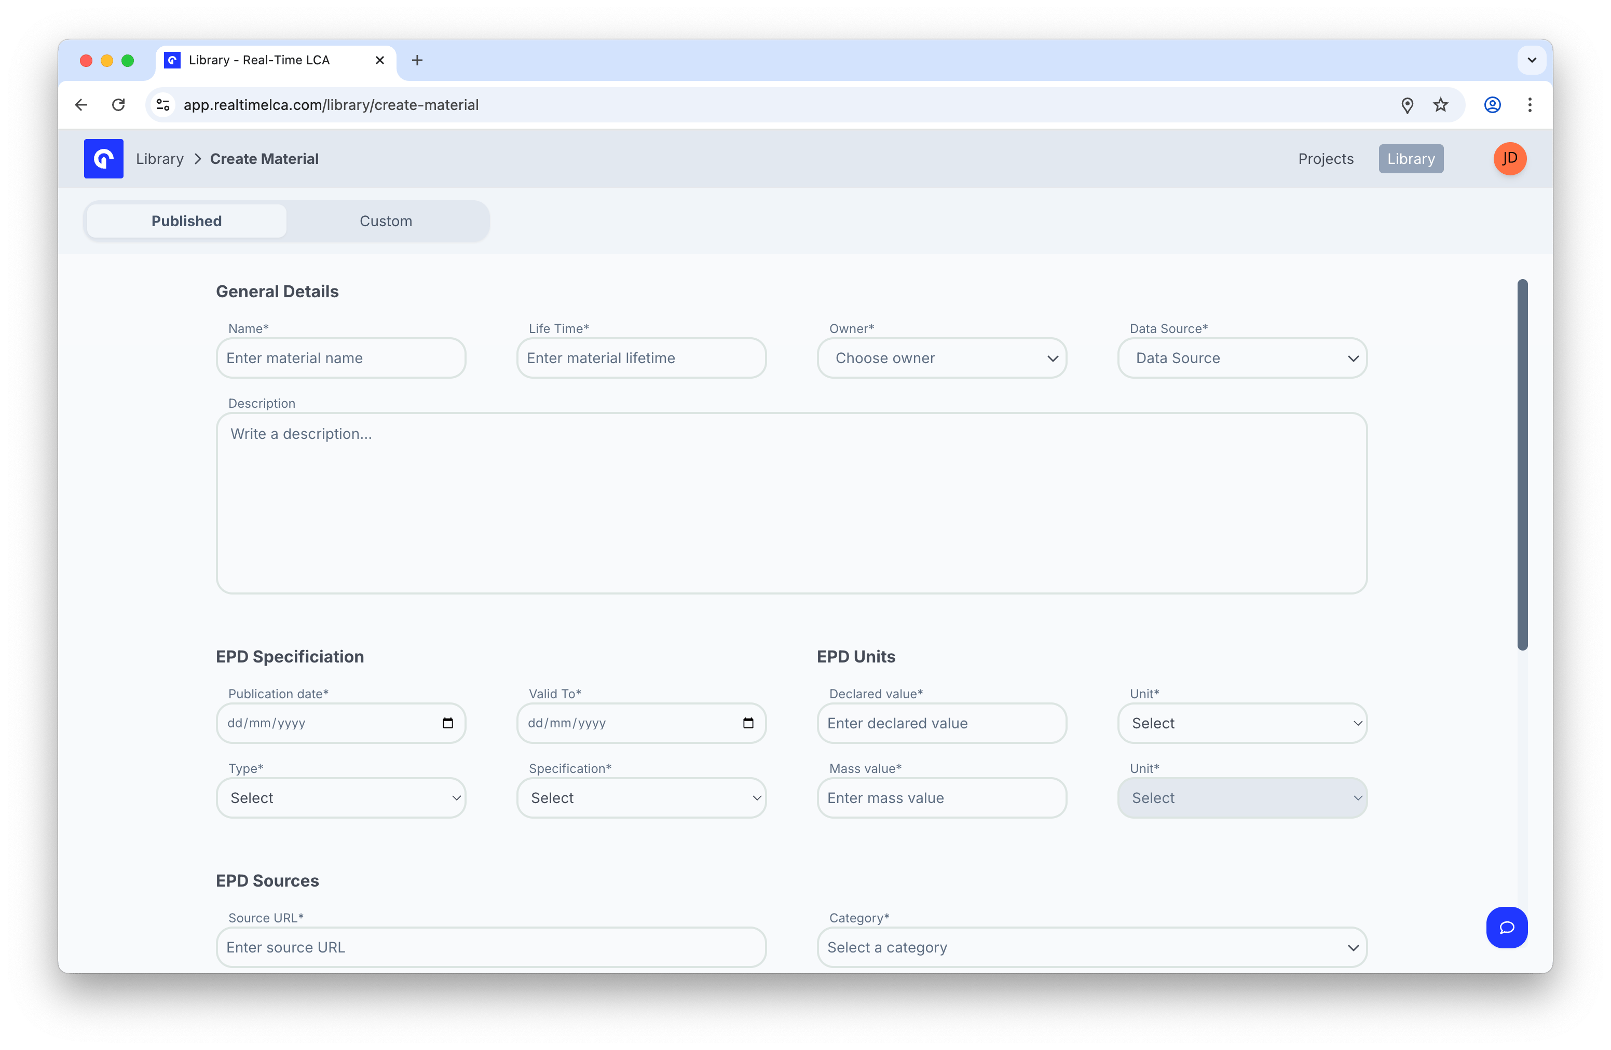Screen dimensions: 1611x1050
Task: Open the Chrome profile icon
Action: 1493,105
